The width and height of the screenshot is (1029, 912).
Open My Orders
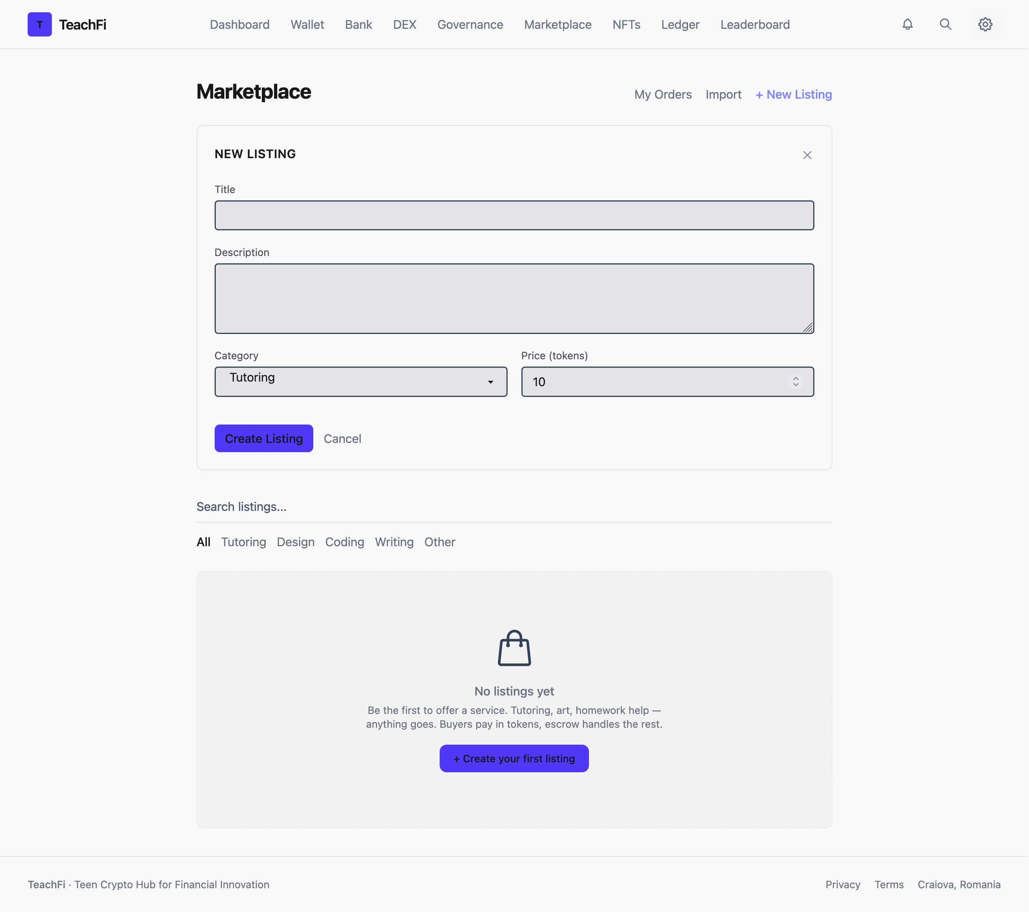coord(662,94)
